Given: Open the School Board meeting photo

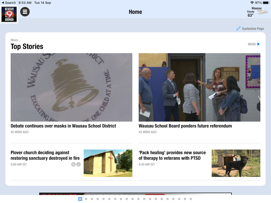Looking at the screenshot, I should point(199,87).
